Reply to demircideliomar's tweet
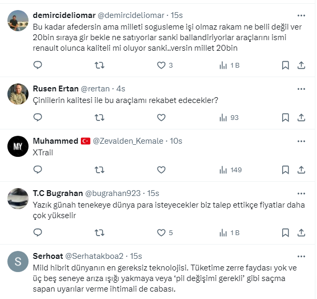317x299 pixels. 38,65
